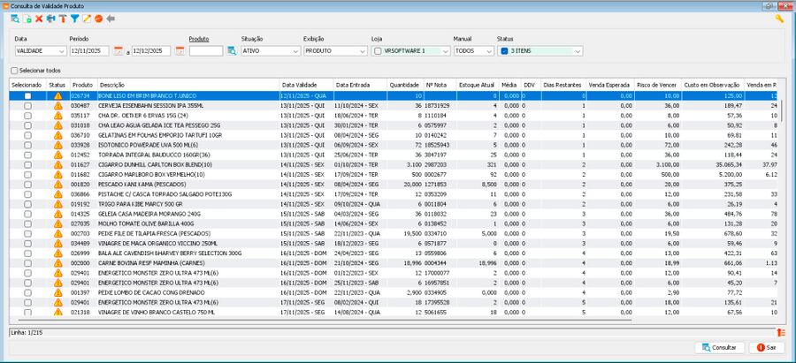
Task: Expand the Status 3 ITENS dropdown arrow
Action: [x=578, y=50]
